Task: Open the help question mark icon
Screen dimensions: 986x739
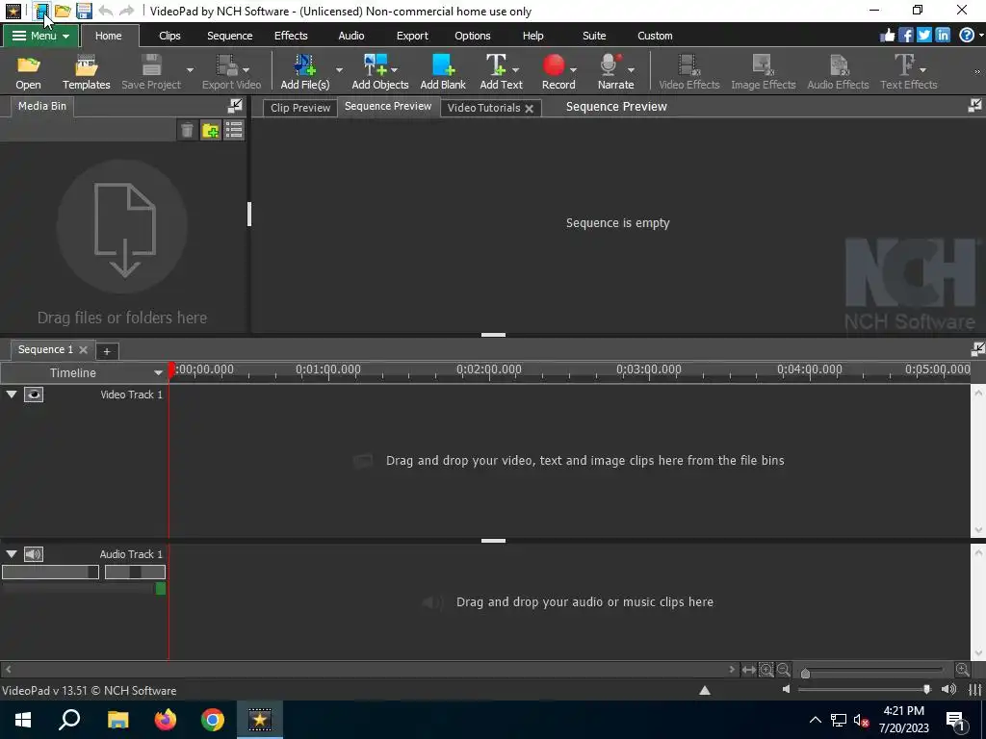Action: tap(967, 36)
